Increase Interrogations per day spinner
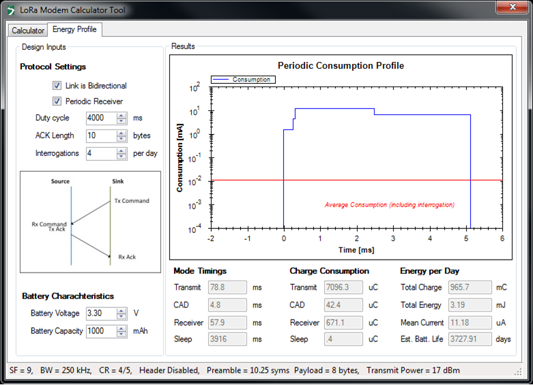This screenshot has height=385, width=533. pyautogui.click(x=122, y=151)
